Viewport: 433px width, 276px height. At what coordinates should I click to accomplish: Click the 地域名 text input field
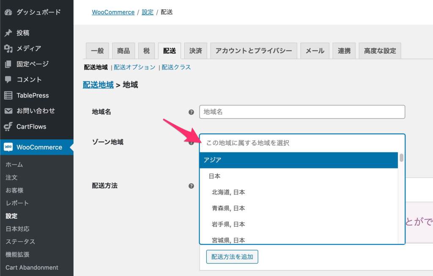302,112
